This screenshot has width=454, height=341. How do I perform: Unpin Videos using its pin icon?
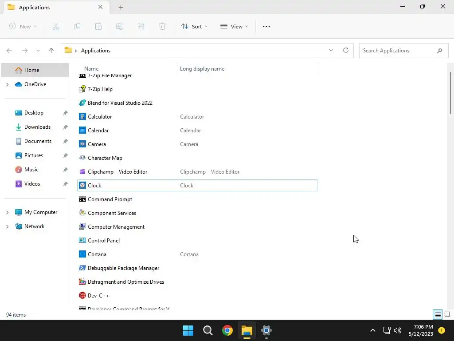[x=66, y=184]
